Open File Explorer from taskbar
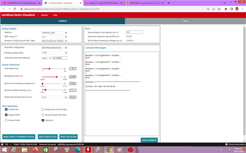The height and width of the screenshot is (153, 246). (x=25, y=150)
